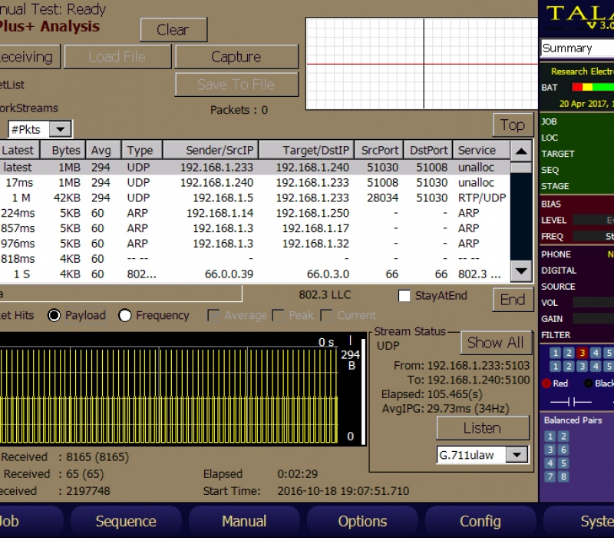Select the highlighted pair 3 in the FILTER panel
Viewport: 614px width, 538px height.
[x=581, y=353]
